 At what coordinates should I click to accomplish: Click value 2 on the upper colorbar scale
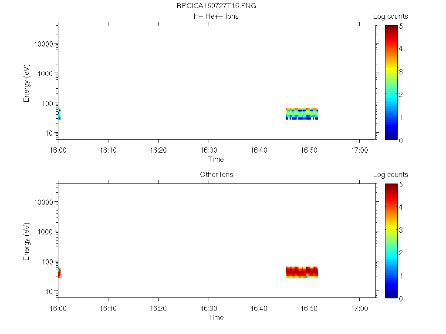click(401, 94)
